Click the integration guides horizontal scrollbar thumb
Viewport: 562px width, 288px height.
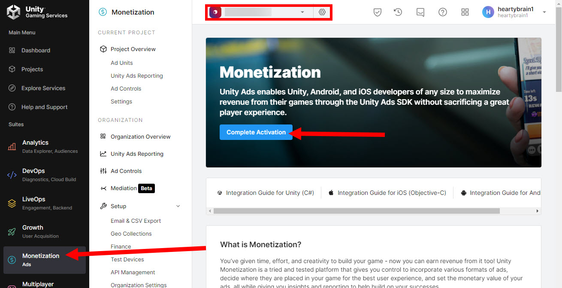[357, 211]
